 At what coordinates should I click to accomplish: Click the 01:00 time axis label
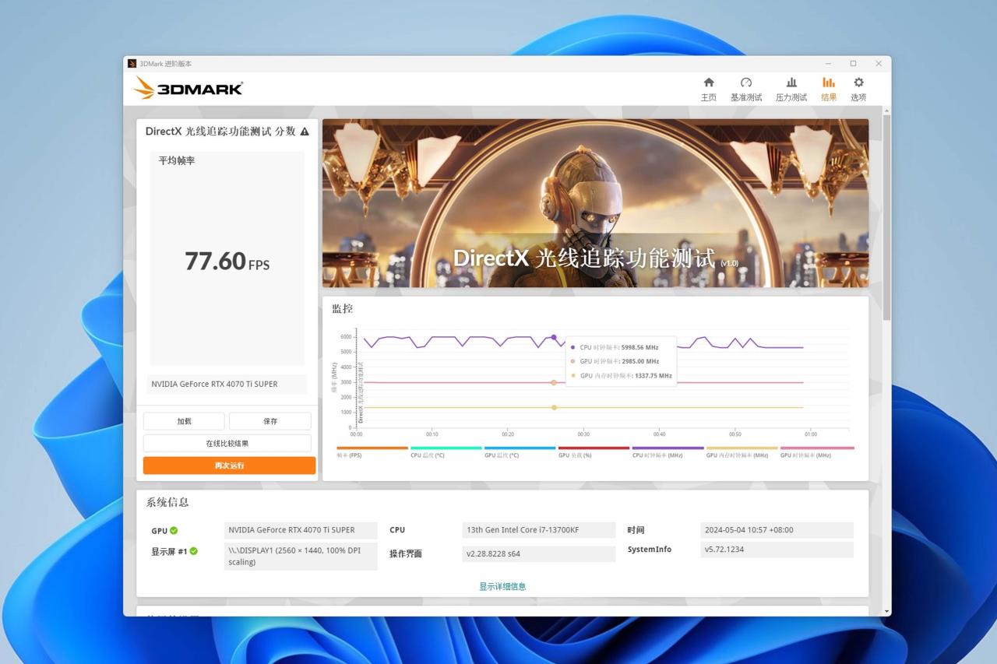[x=811, y=434]
